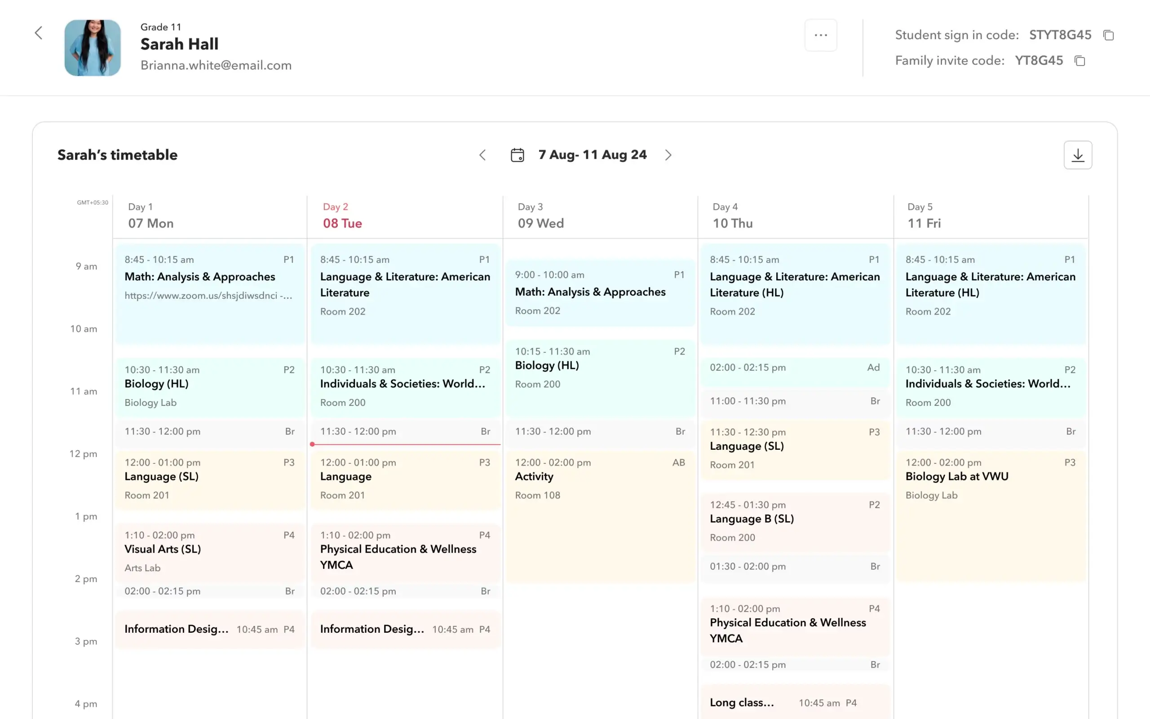Select the 08 Tue Day 2 column header
This screenshot has height=719, width=1150.
click(x=342, y=215)
